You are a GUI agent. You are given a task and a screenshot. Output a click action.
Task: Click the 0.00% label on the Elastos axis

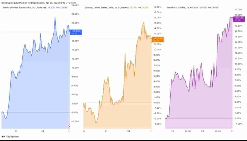tap(158, 103)
